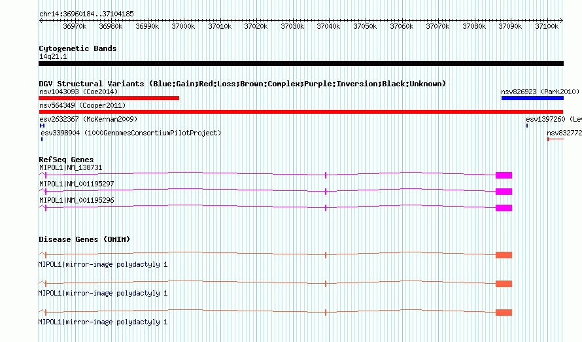Click the Cytogenetic Bands track title
The image size is (582, 342).
point(78,48)
